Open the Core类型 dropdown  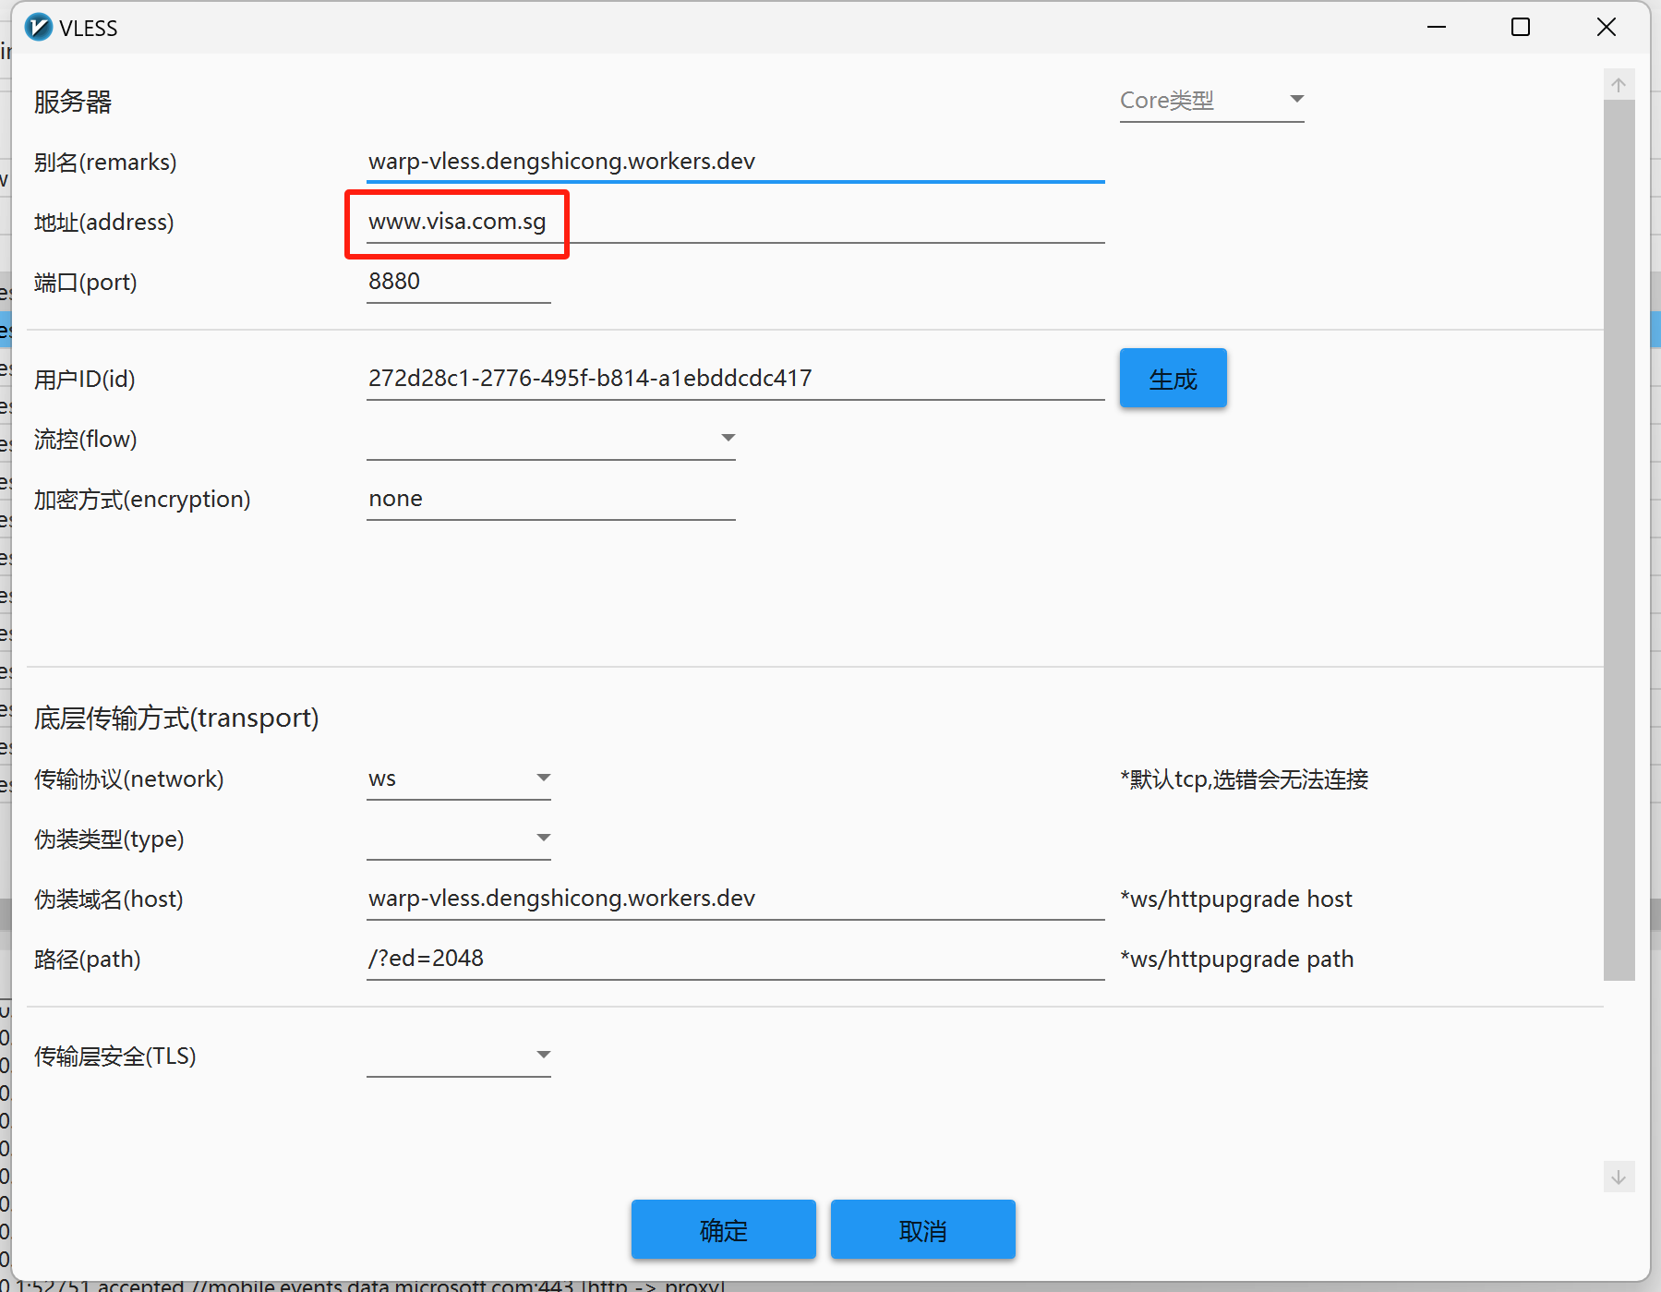[x=1211, y=100]
